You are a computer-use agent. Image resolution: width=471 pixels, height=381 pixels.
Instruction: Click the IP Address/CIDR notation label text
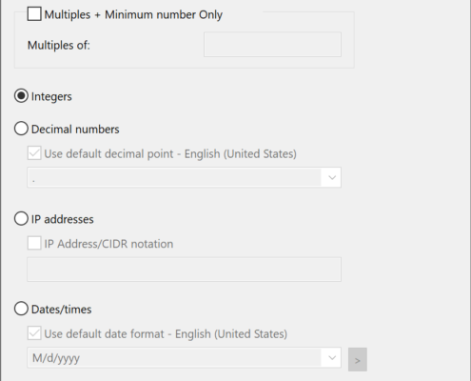[x=108, y=244]
